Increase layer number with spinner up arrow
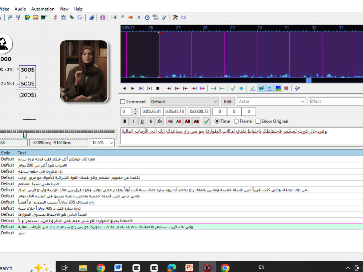Image resolution: width=363 pixels, height=272 pixels. pyautogui.click(x=136, y=110)
